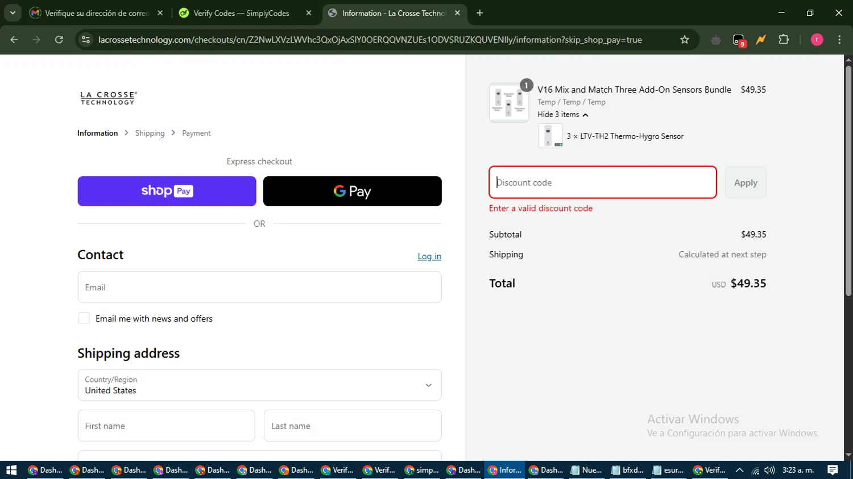Open Chrome three-dot menu
This screenshot has height=479, width=853.
[839, 40]
